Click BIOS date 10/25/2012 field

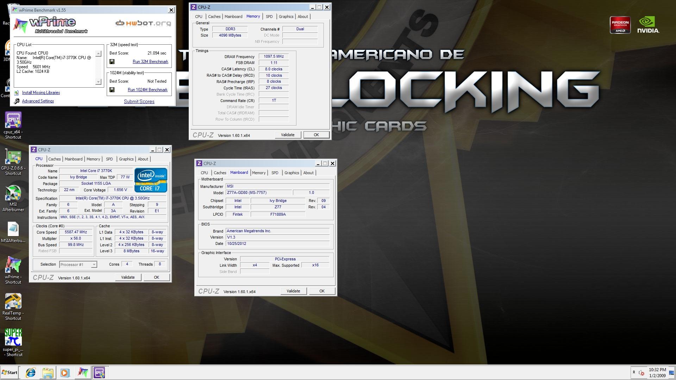[x=277, y=243]
